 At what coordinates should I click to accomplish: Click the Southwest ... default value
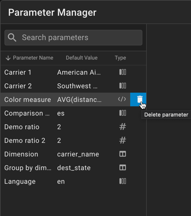coord(77,86)
